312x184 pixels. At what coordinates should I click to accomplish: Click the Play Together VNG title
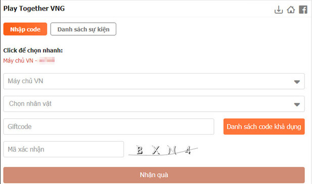pyautogui.click(x=34, y=9)
